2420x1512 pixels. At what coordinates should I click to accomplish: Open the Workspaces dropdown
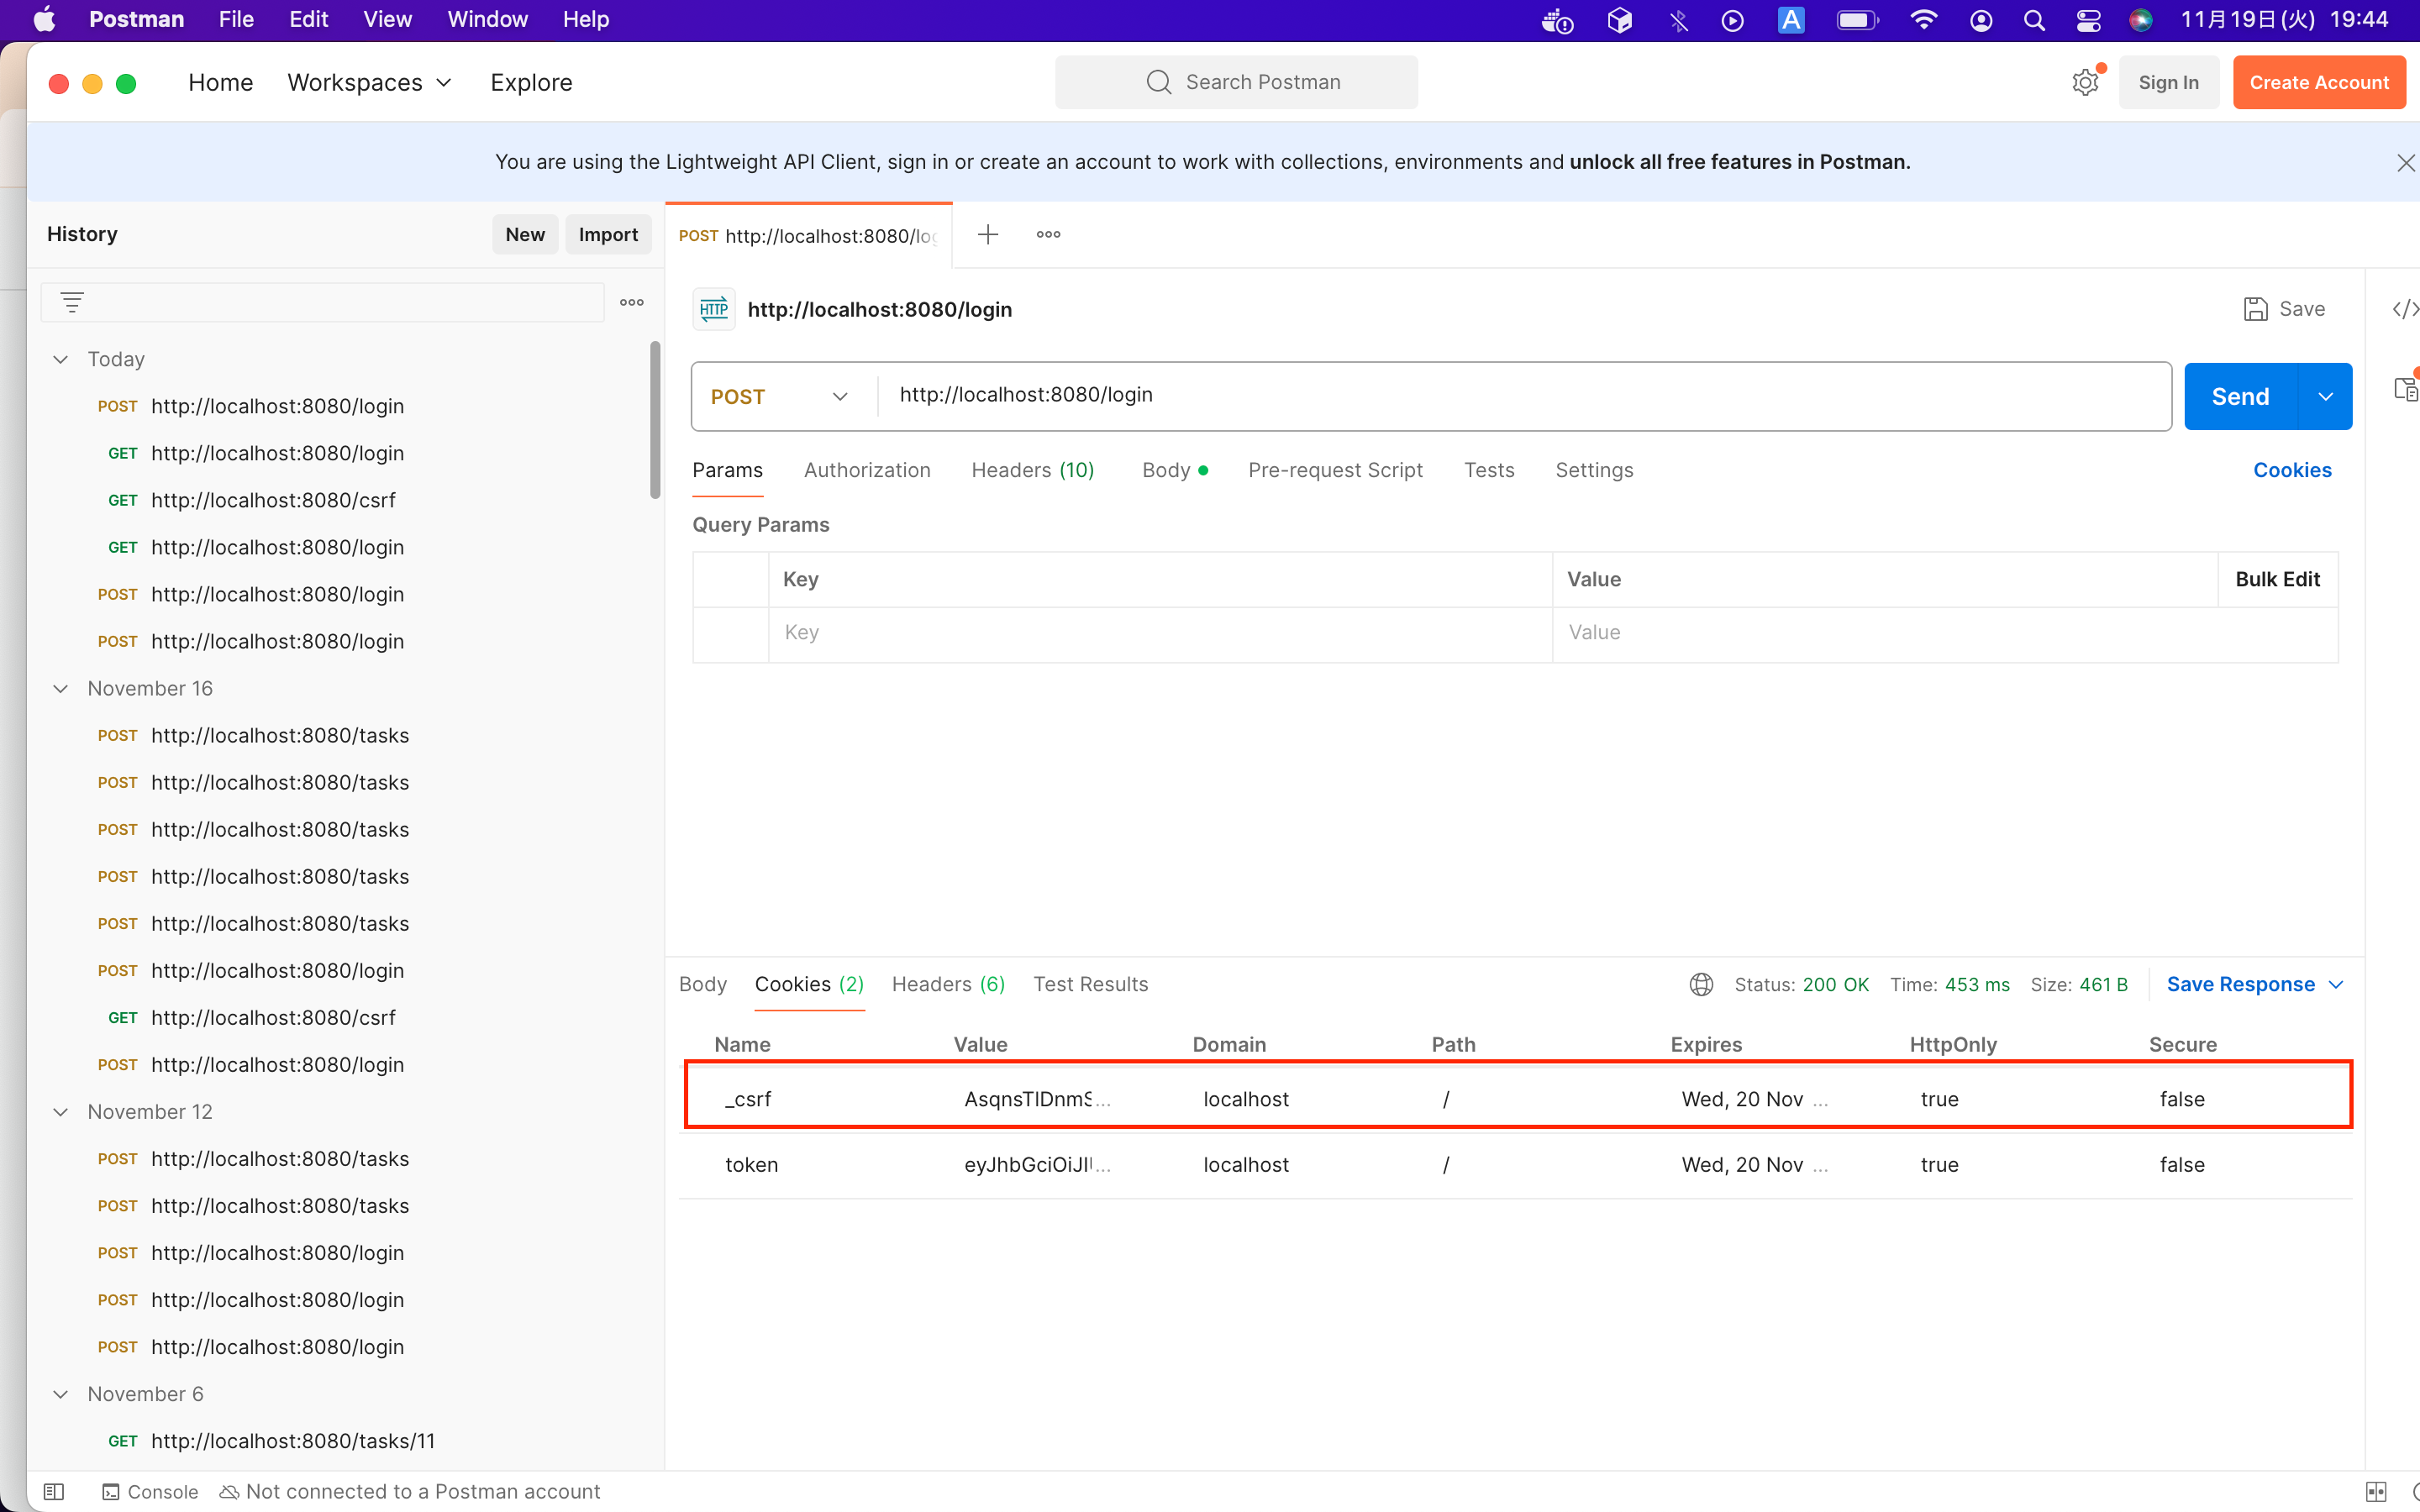(370, 83)
